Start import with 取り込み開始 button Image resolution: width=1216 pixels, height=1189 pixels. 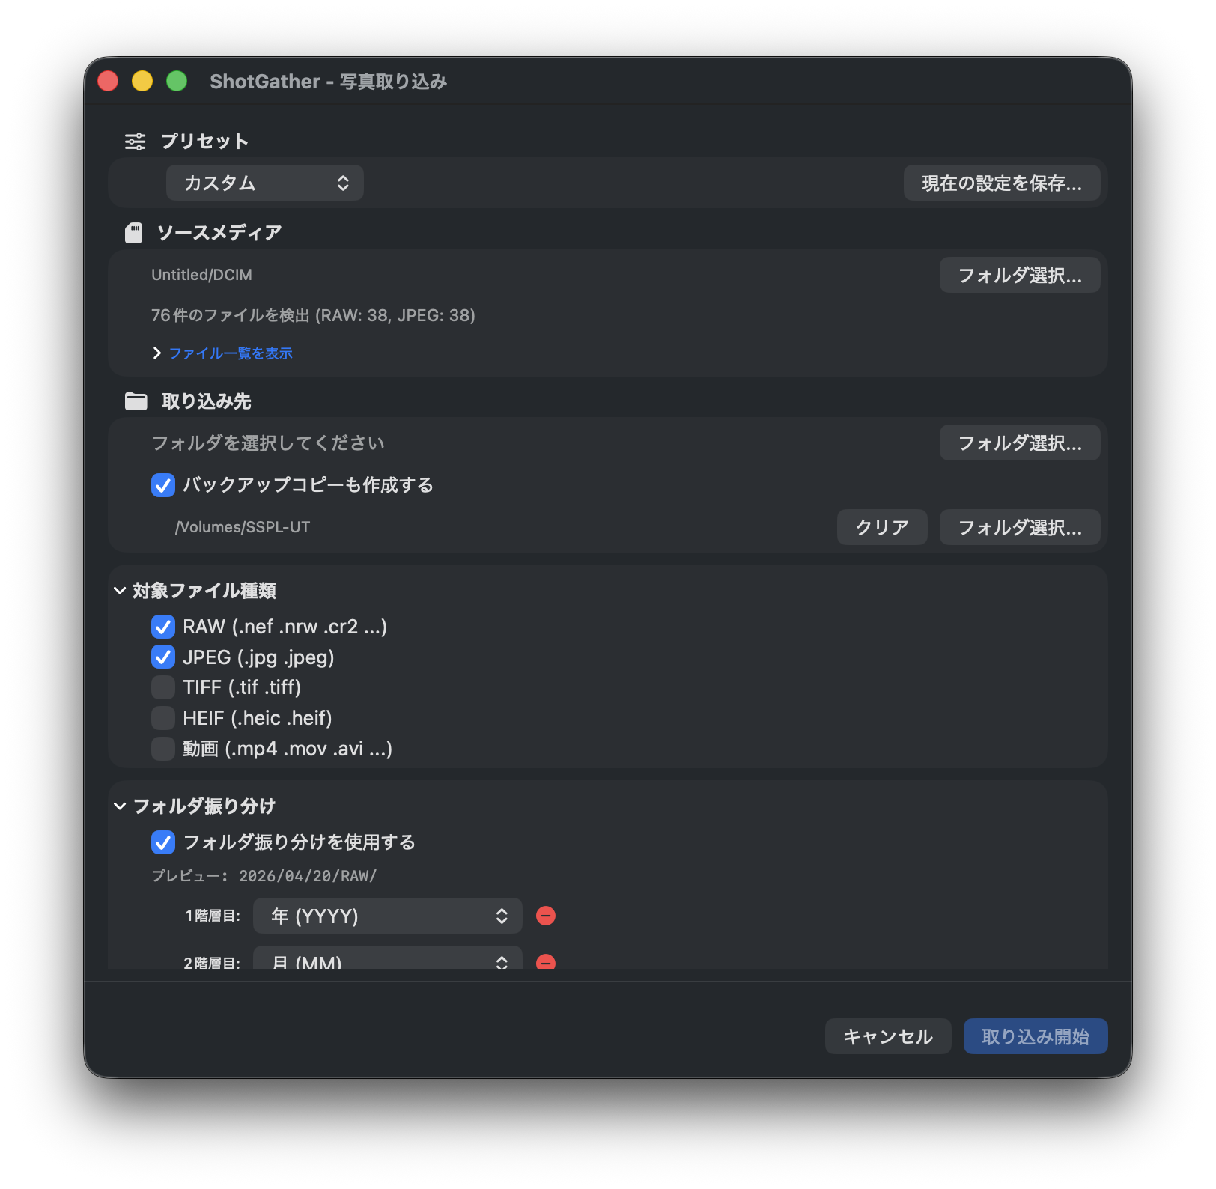pos(1036,1036)
